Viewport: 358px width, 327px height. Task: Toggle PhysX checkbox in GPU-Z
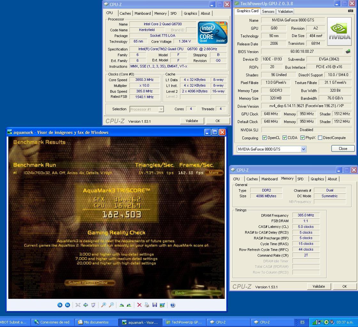pos(302,138)
